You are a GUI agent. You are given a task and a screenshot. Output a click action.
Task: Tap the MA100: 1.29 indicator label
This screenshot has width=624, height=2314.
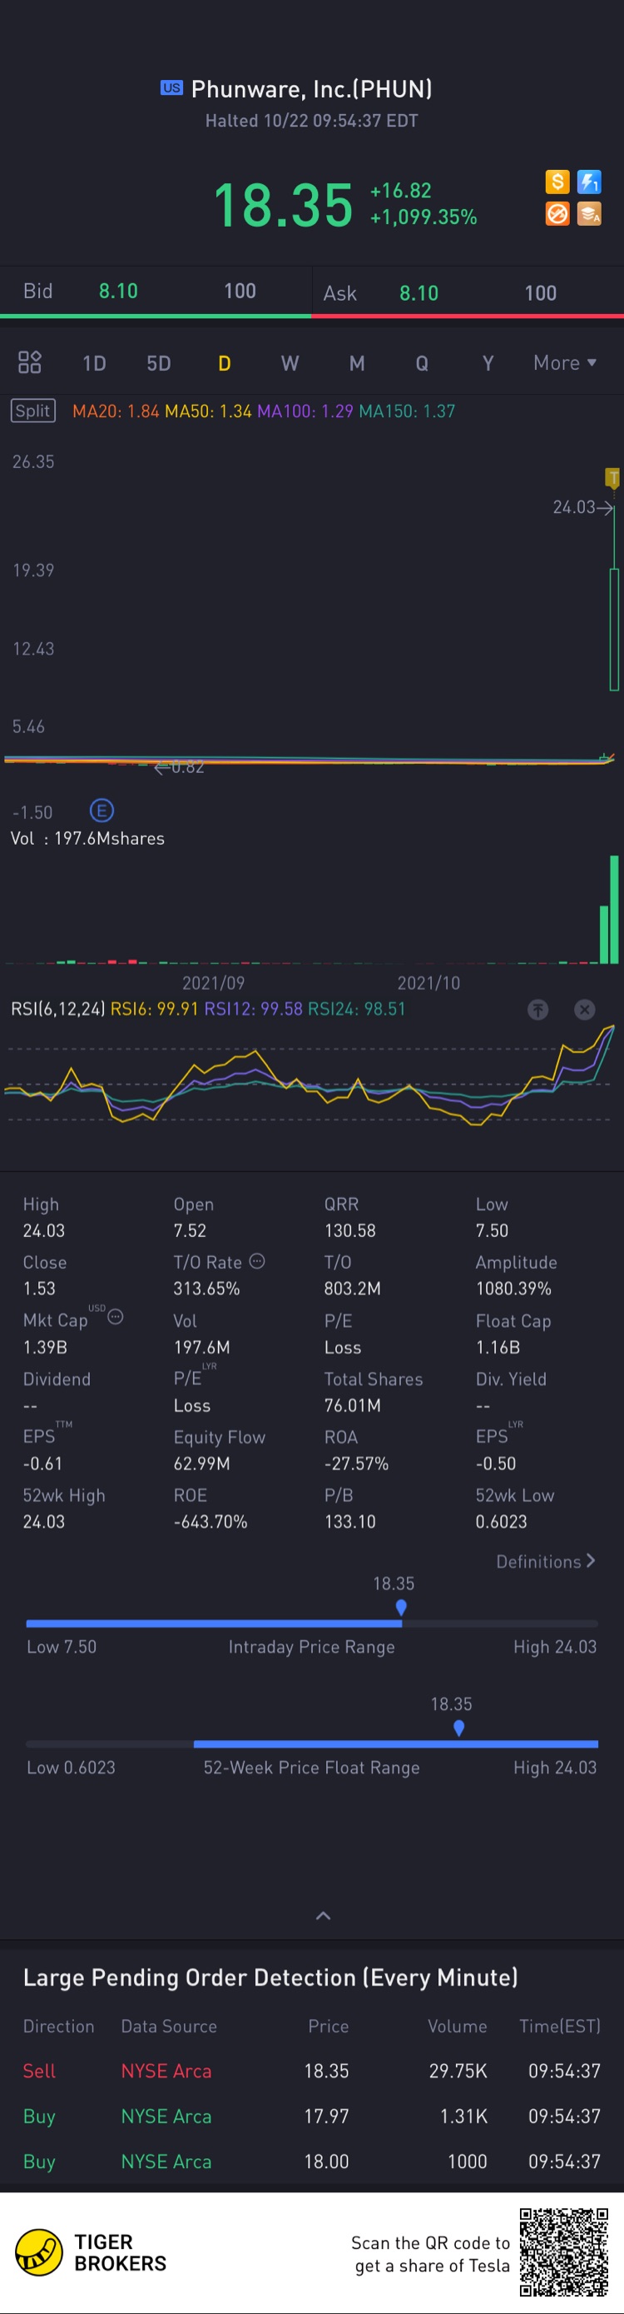305,411
